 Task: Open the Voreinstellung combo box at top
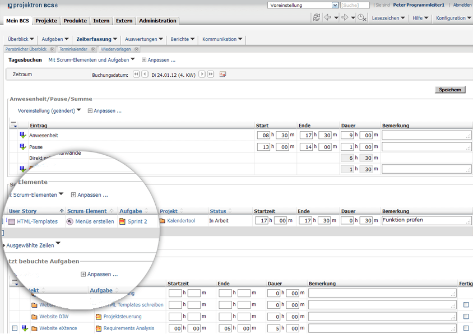303,5
